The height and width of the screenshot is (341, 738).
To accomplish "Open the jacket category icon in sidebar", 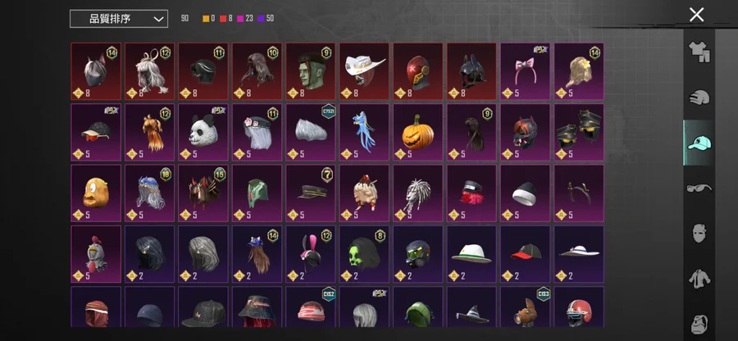I will pos(699,279).
